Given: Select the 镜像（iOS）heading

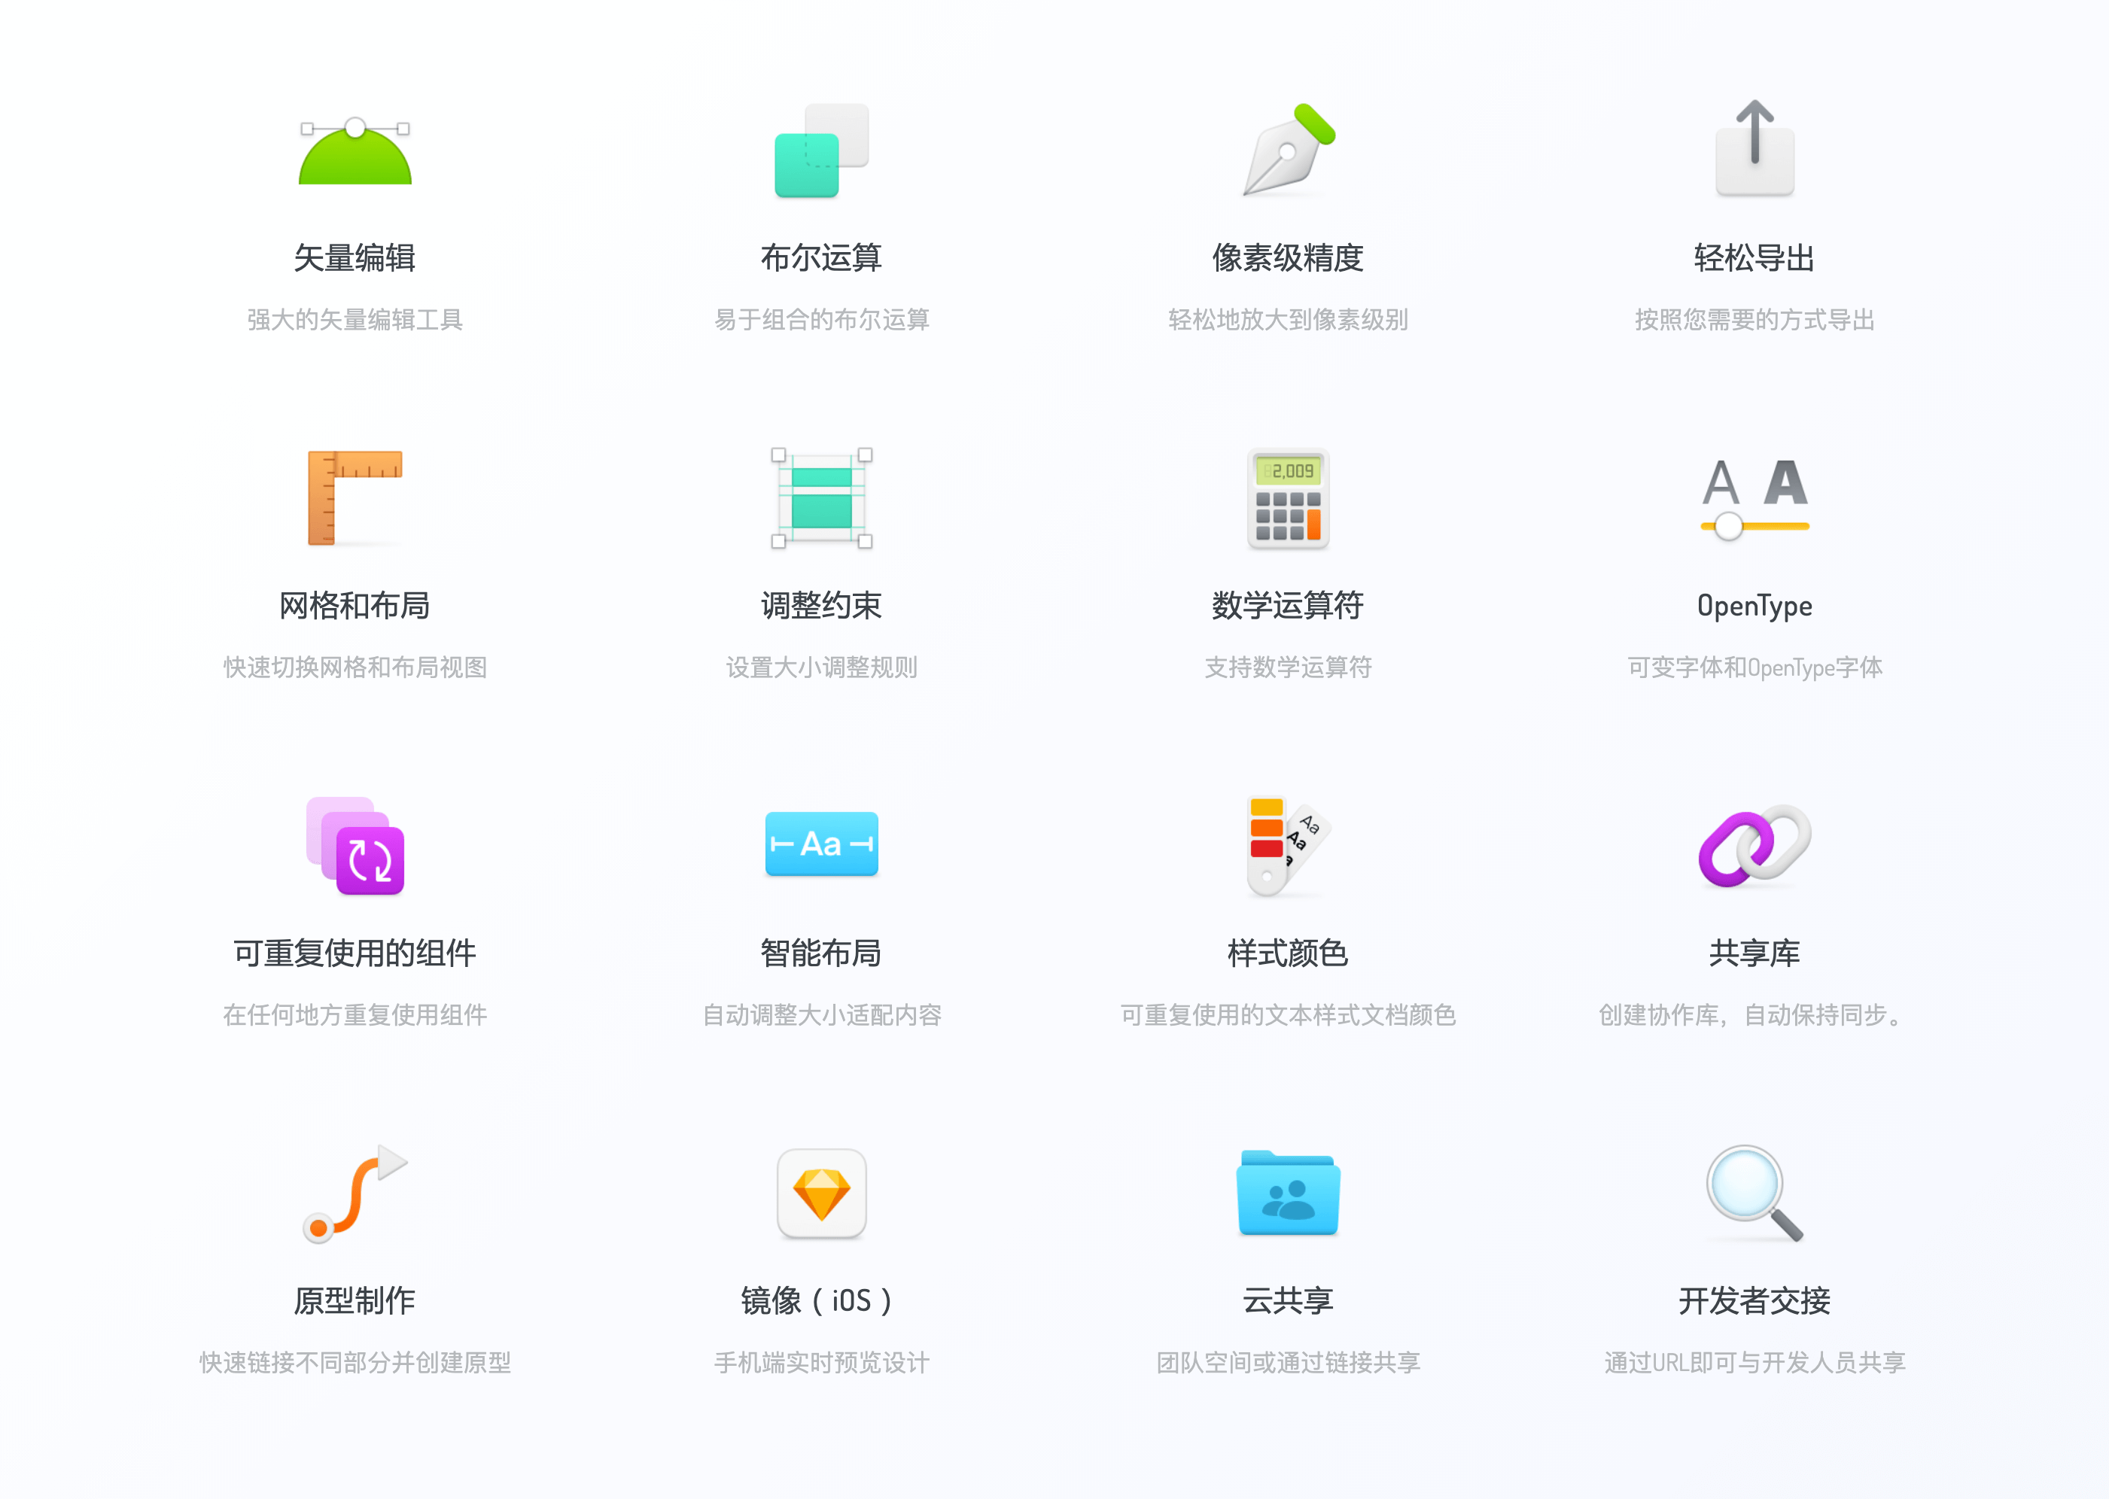Looking at the screenshot, I should pyautogui.click(x=817, y=1300).
